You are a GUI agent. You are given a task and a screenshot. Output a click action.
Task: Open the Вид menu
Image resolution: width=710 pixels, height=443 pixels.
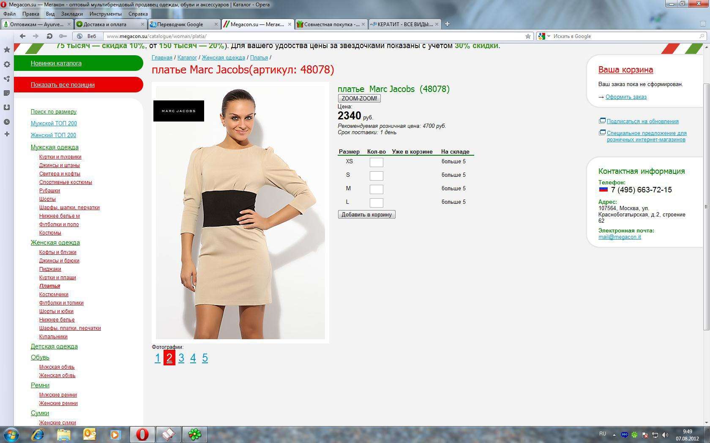click(50, 14)
